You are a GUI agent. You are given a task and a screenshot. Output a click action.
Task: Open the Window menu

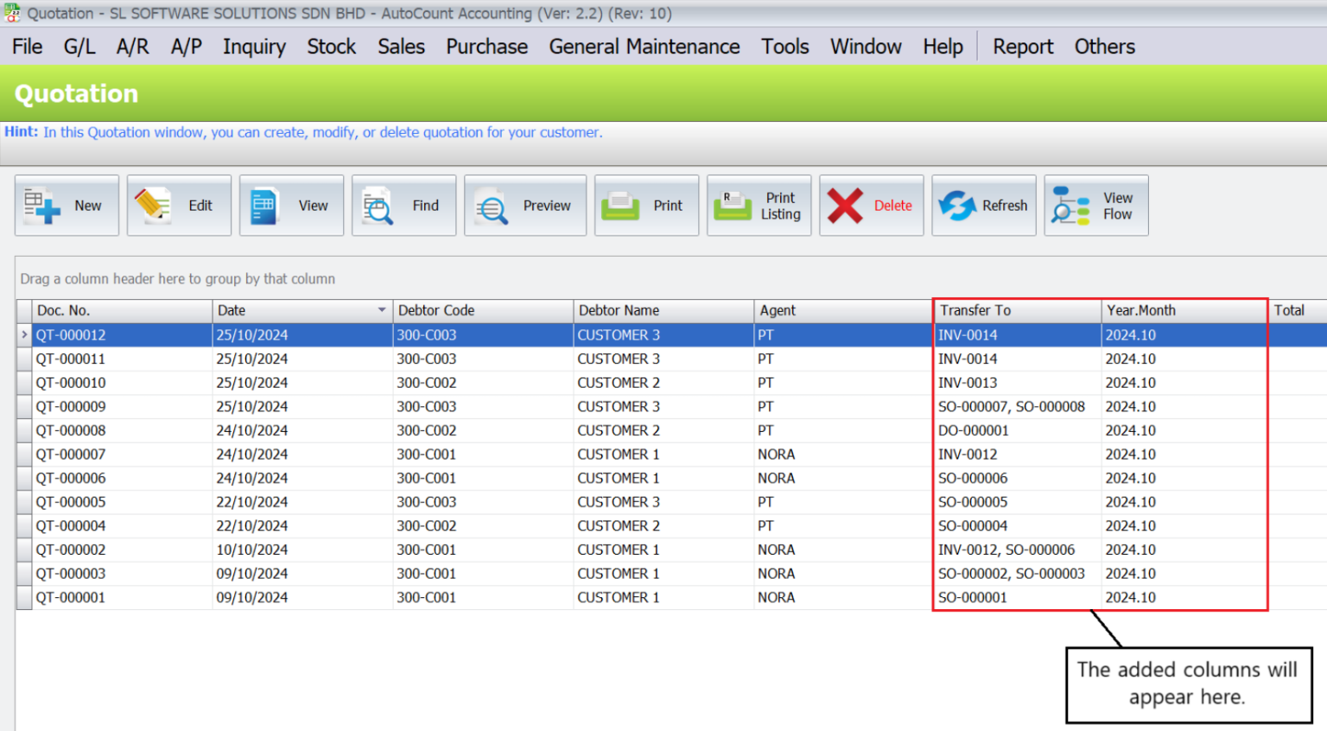coord(866,47)
